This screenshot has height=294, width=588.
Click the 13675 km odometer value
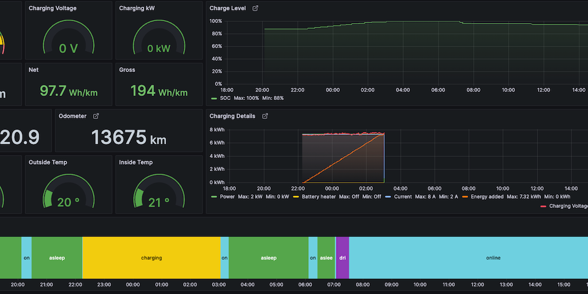[x=128, y=137]
